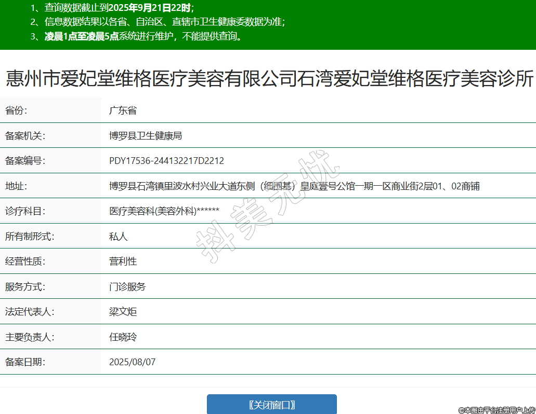Click the 省份 field label
536x414 pixels.
pos(16,111)
